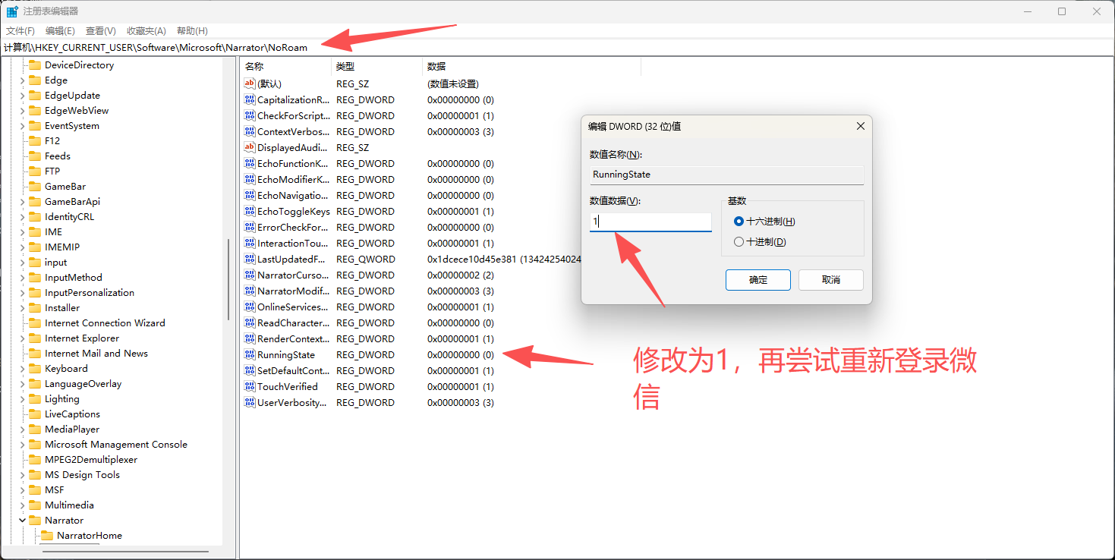Image resolution: width=1115 pixels, height=560 pixels.
Task: Click the icon beside RenderContext... value
Action: [249, 338]
